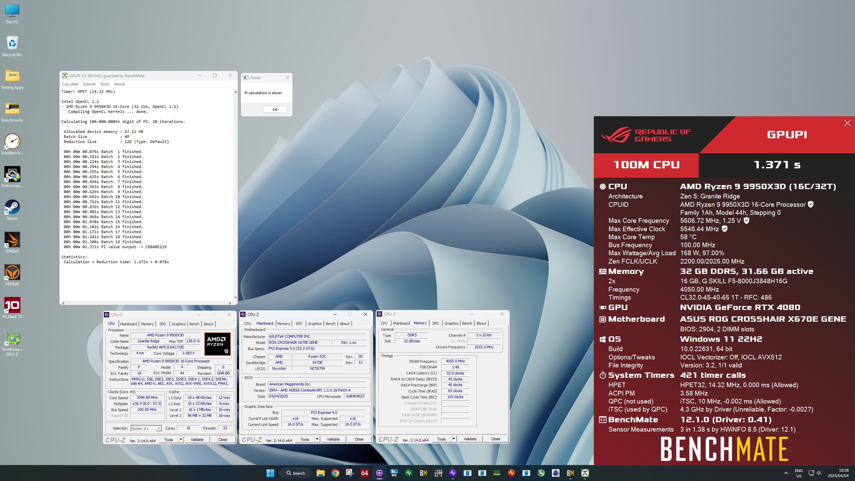Select the GPUPI pi taskbar icon
The height and width of the screenshot is (481, 855).
(585, 473)
